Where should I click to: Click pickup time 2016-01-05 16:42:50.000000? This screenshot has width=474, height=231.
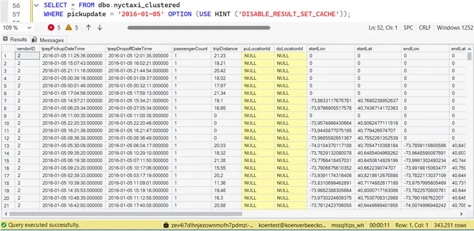click(x=73, y=205)
